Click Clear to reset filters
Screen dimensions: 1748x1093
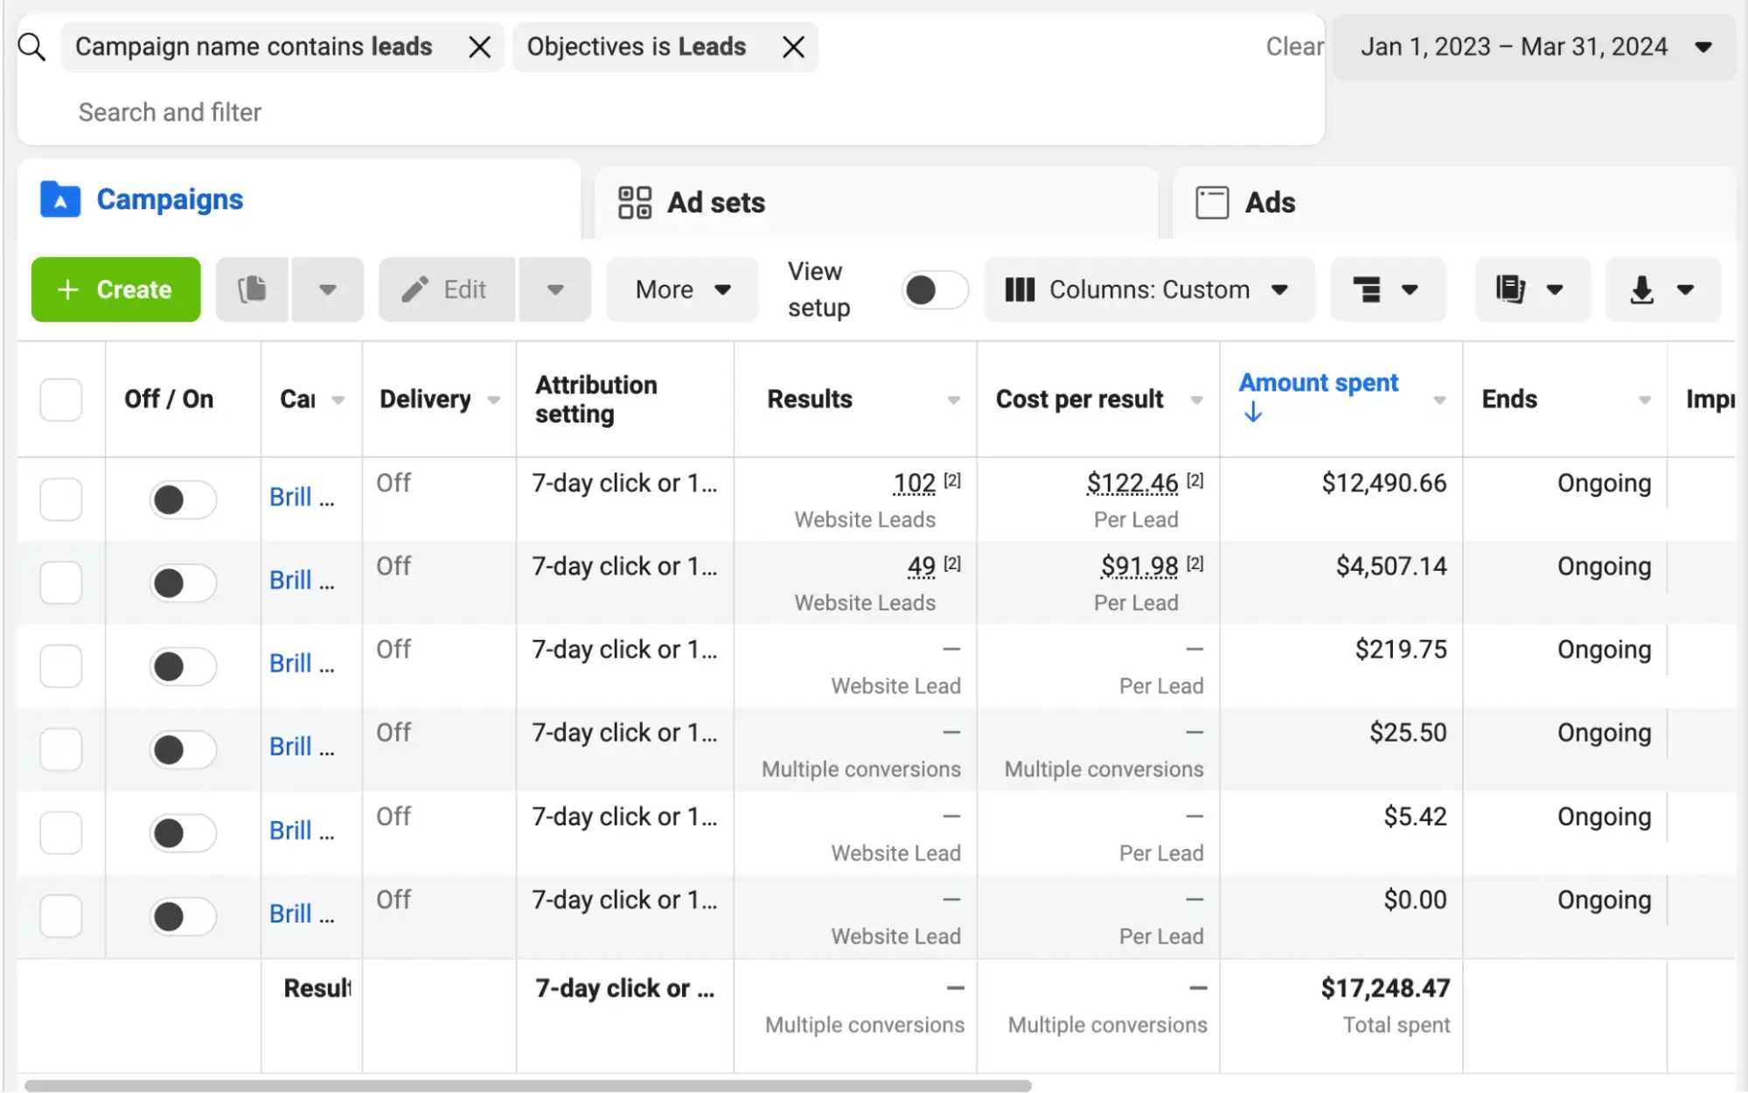coord(1294,47)
